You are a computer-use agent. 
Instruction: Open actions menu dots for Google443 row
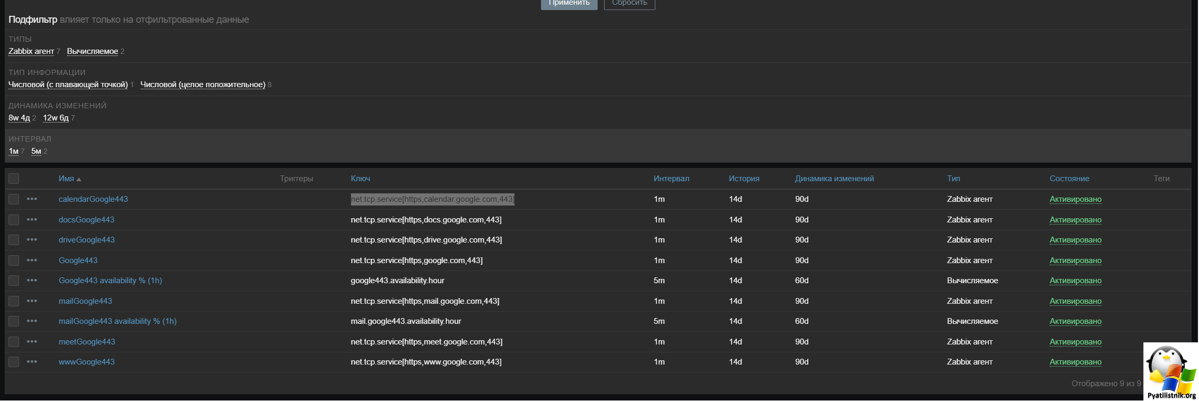[32, 260]
